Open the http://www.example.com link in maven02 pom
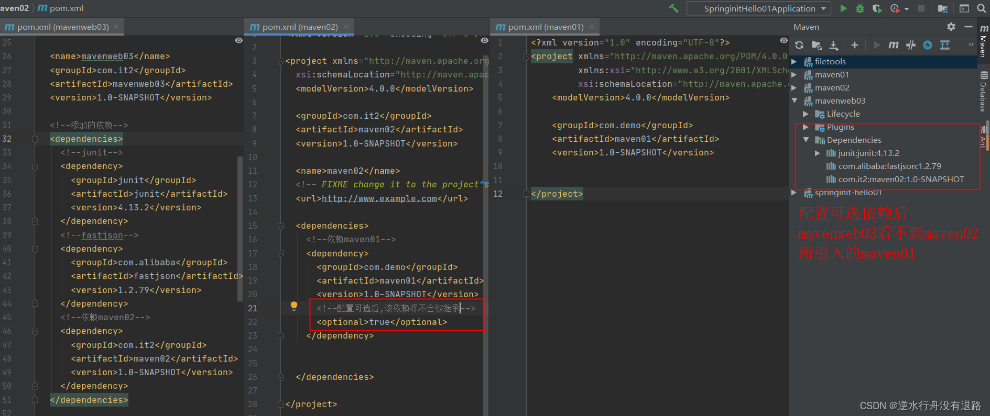The height and width of the screenshot is (416, 990). (x=379, y=198)
